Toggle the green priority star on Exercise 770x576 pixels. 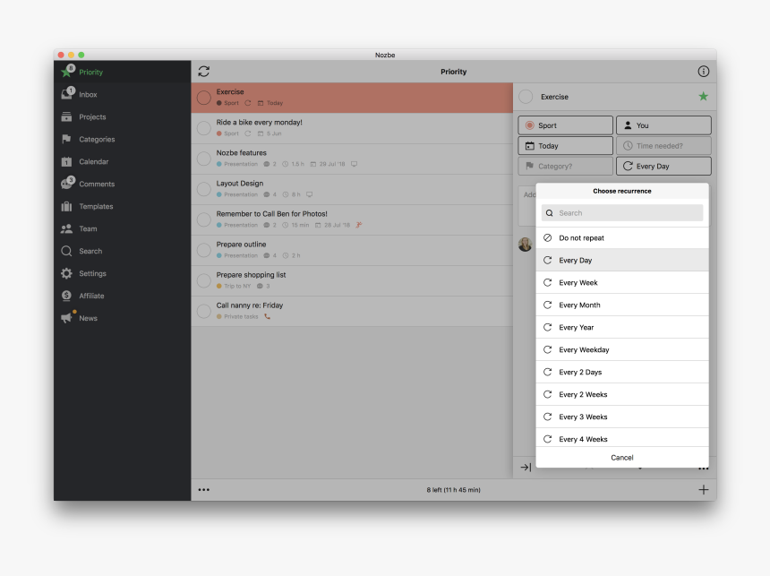[703, 97]
